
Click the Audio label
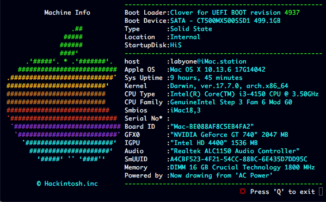[134, 151]
